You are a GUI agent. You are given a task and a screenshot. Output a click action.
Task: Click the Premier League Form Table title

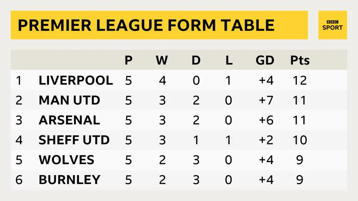[x=146, y=25]
